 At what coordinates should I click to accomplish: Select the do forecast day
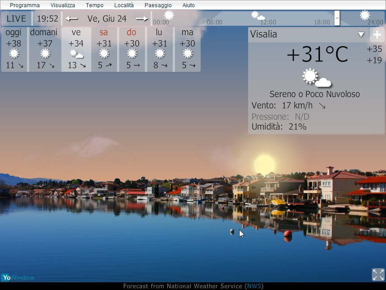[x=132, y=49]
